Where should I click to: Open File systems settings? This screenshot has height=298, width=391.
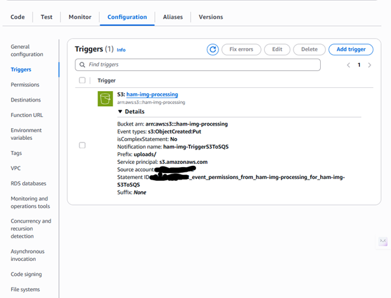[x=25, y=290]
